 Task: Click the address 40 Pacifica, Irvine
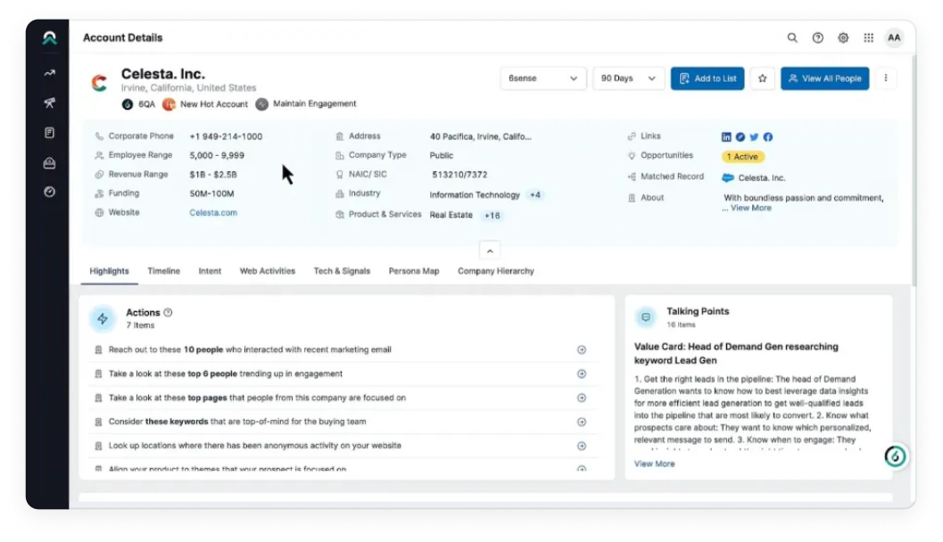[x=480, y=136]
